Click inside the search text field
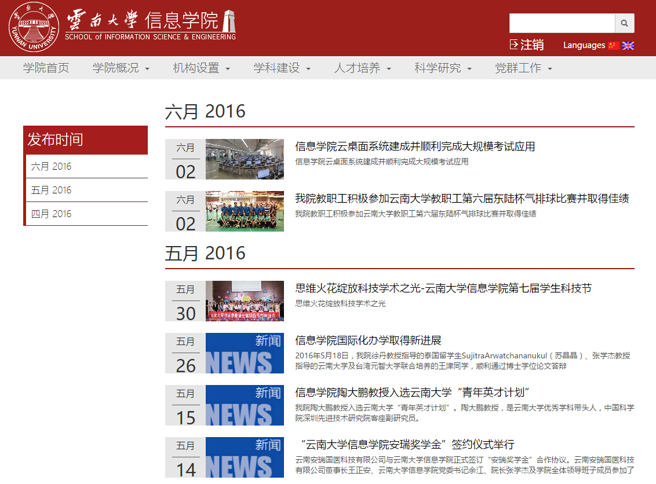This screenshot has height=484, width=656. tap(562, 23)
